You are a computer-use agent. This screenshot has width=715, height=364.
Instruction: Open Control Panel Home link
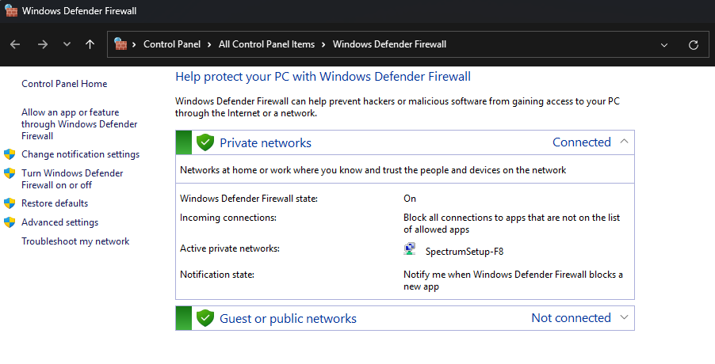(64, 84)
